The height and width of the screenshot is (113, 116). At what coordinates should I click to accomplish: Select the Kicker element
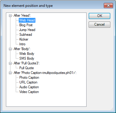tap(24, 39)
